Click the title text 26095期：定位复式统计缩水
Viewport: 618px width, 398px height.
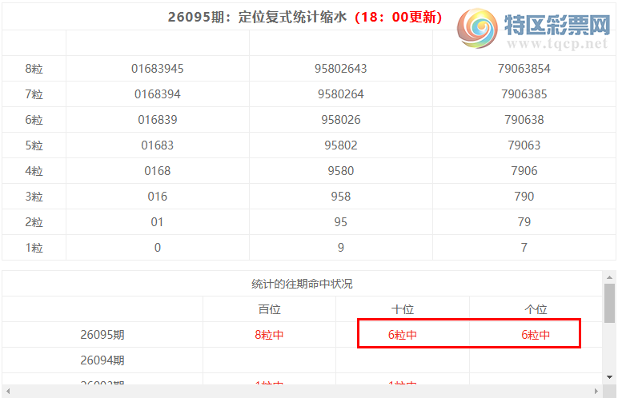point(258,17)
